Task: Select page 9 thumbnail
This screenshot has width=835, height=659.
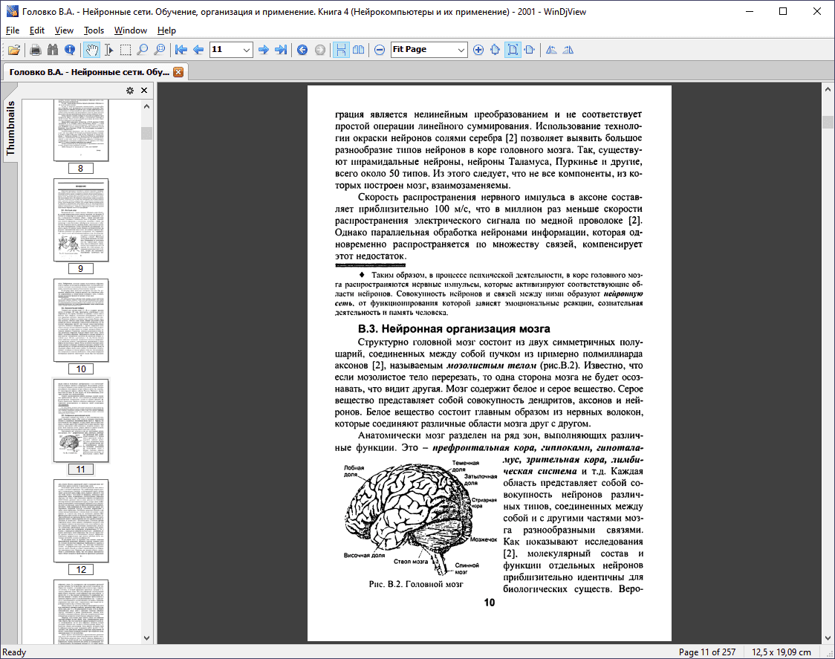Action: tap(81, 220)
